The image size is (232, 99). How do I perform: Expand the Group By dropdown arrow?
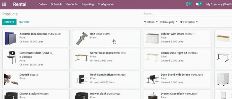177,22
